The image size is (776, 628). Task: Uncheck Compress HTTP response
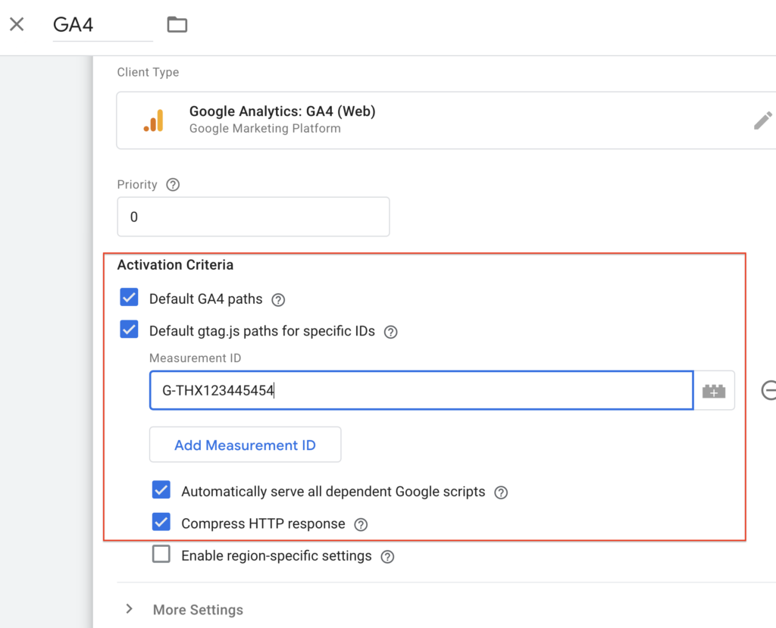[x=161, y=523]
